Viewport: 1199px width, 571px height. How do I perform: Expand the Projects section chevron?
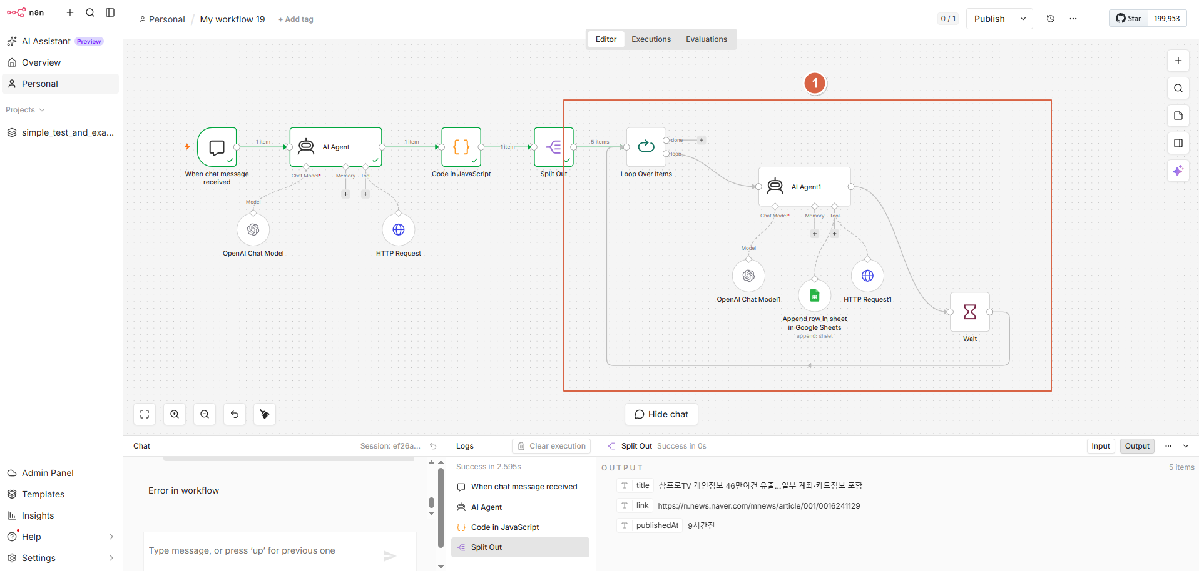(x=42, y=110)
